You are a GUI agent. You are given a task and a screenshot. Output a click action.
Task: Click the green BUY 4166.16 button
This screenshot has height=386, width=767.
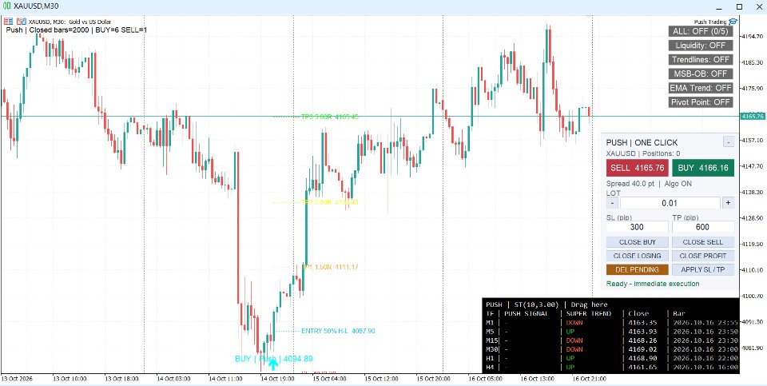coord(703,168)
